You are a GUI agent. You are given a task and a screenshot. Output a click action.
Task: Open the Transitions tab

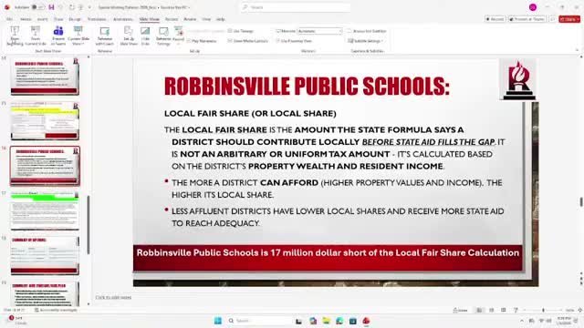(x=97, y=19)
